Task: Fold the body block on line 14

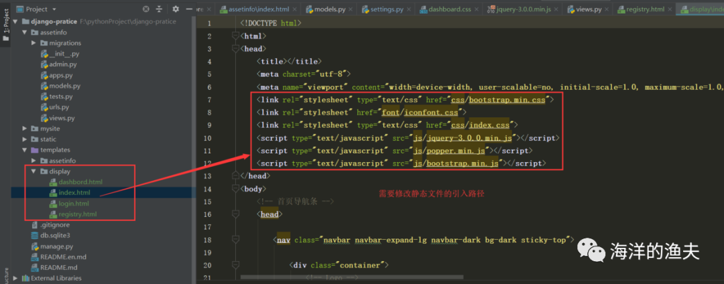Action: click(x=236, y=189)
